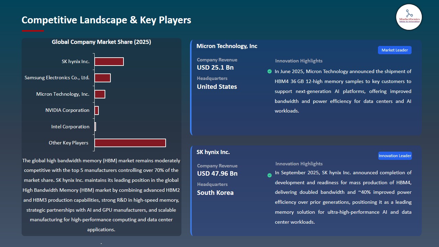This screenshot has height=247, width=439.
Task: Click the red underline below the page title
Action: coord(33,31)
